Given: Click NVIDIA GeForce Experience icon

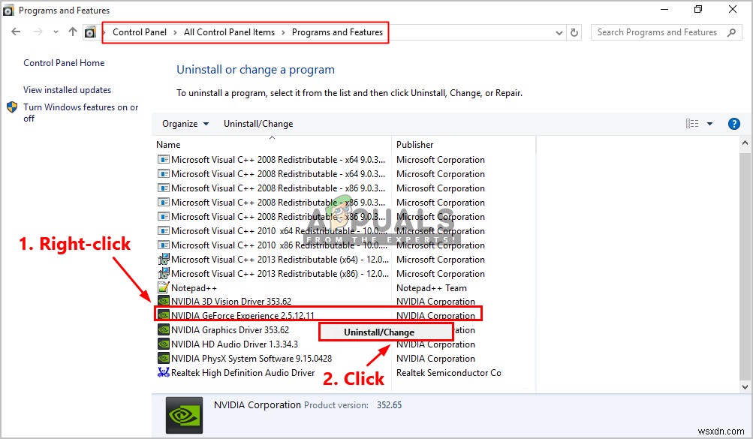Looking at the screenshot, I should coord(163,315).
